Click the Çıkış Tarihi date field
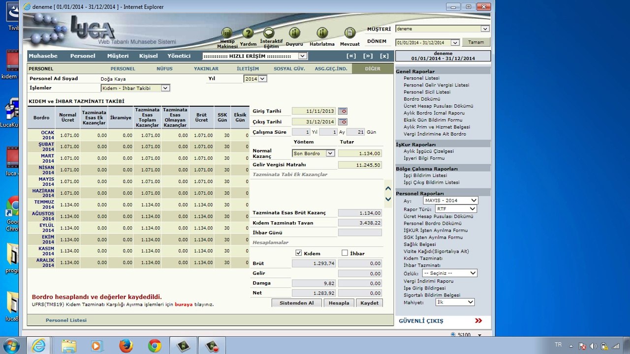Screen dimensions: 630x354 pos(314,122)
